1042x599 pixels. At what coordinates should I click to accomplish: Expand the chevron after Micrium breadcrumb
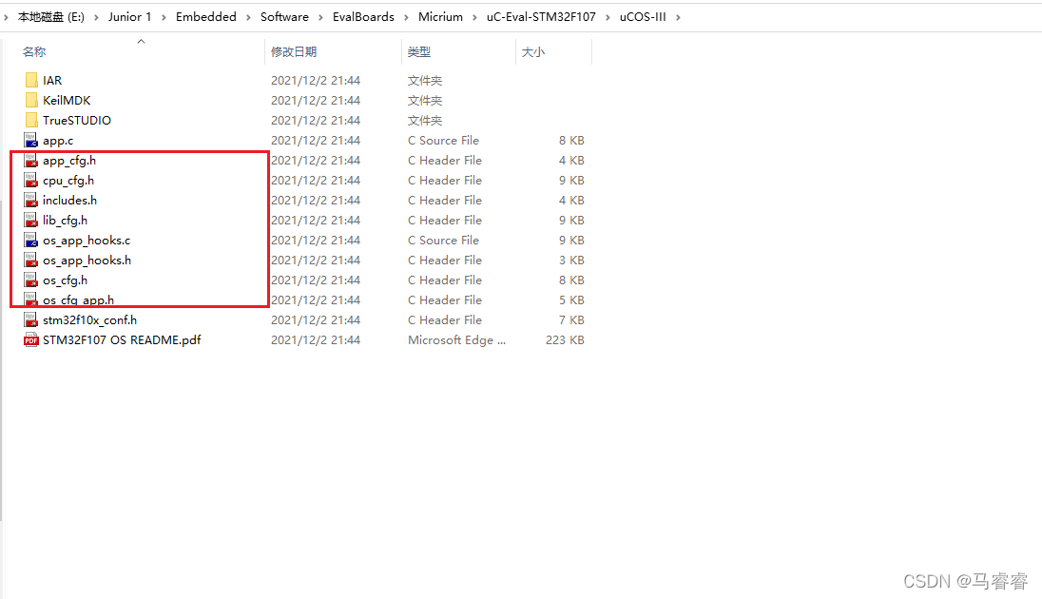pyautogui.click(x=474, y=17)
